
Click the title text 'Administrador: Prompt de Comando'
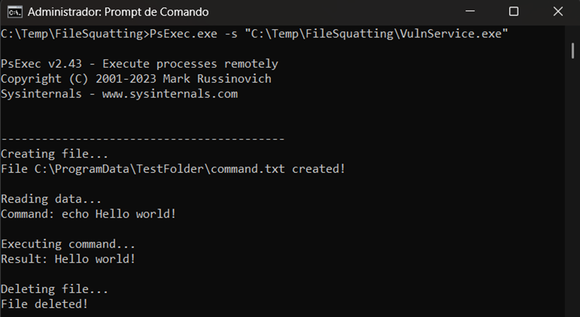coord(119,12)
